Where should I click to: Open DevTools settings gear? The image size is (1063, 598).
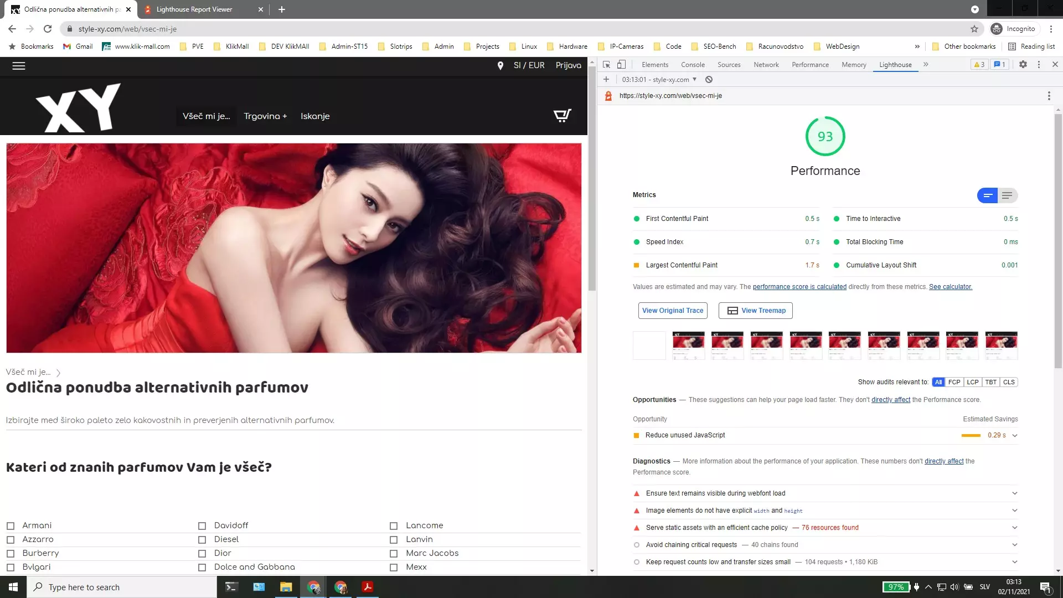pyautogui.click(x=1023, y=65)
